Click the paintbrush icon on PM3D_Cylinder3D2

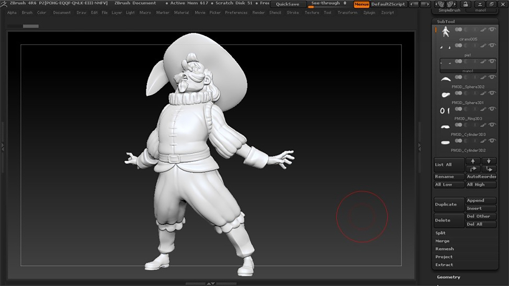point(483,141)
